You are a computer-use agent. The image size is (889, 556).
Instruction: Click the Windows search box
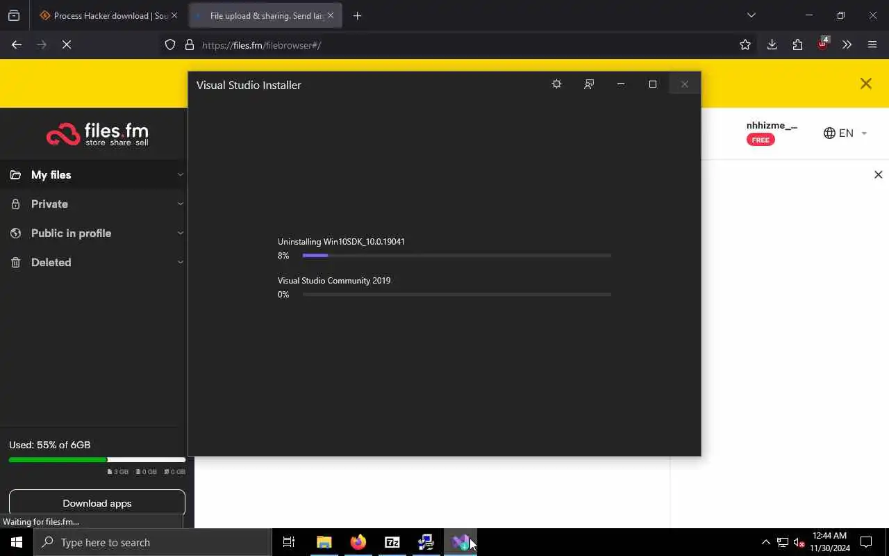(153, 542)
